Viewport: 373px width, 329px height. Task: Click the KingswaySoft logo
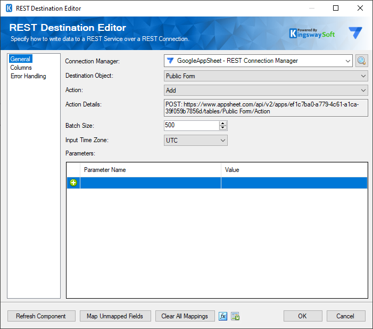pyautogui.click(x=312, y=33)
